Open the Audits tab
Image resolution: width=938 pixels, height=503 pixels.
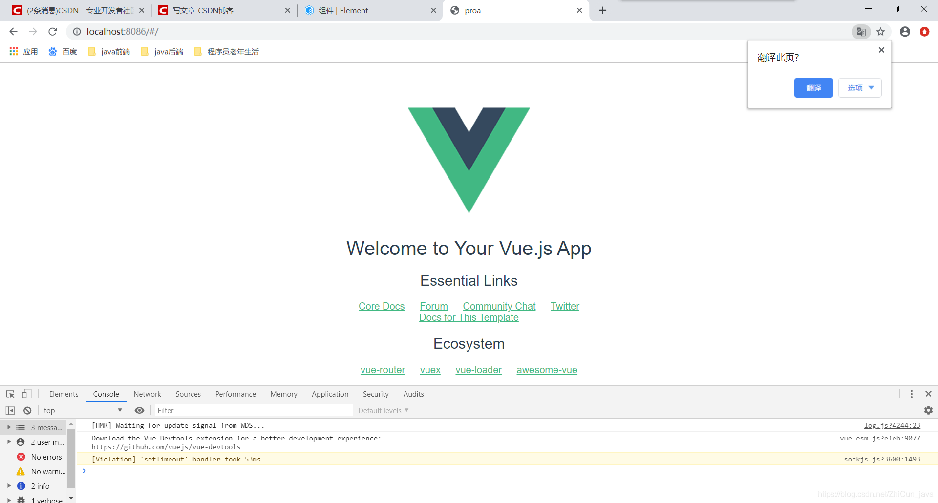tap(413, 394)
